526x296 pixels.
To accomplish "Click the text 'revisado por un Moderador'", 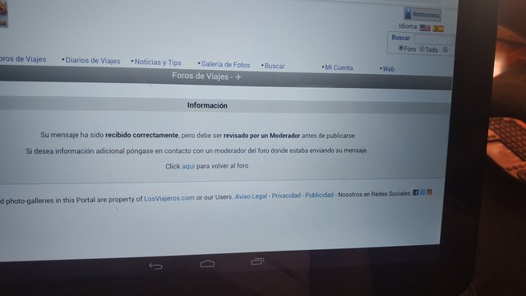I will point(261,136).
